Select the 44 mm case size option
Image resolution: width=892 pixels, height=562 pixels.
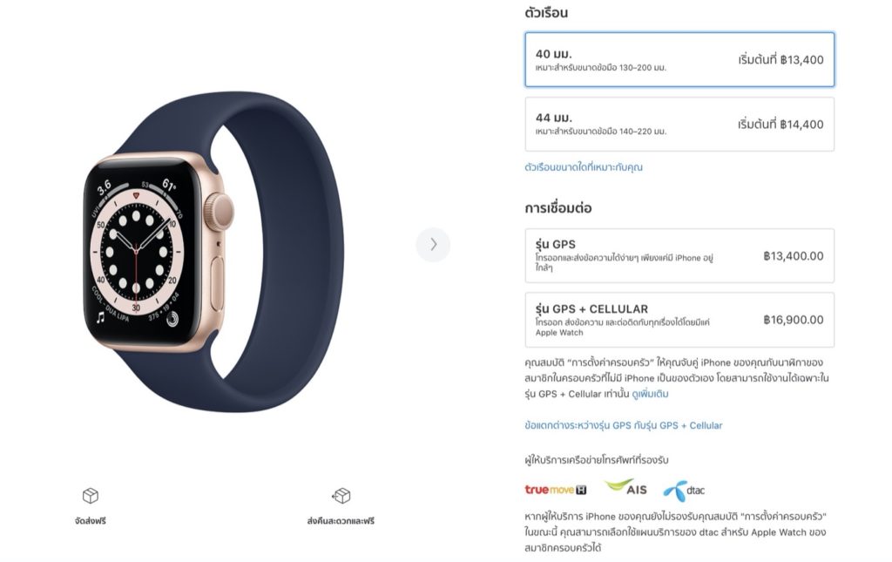click(679, 124)
